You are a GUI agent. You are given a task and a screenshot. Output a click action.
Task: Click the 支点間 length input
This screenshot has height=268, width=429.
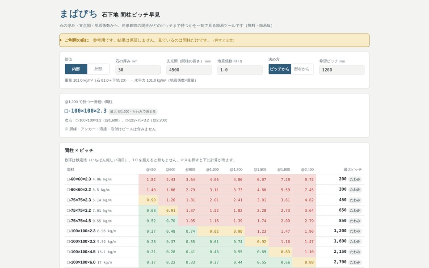(x=189, y=70)
